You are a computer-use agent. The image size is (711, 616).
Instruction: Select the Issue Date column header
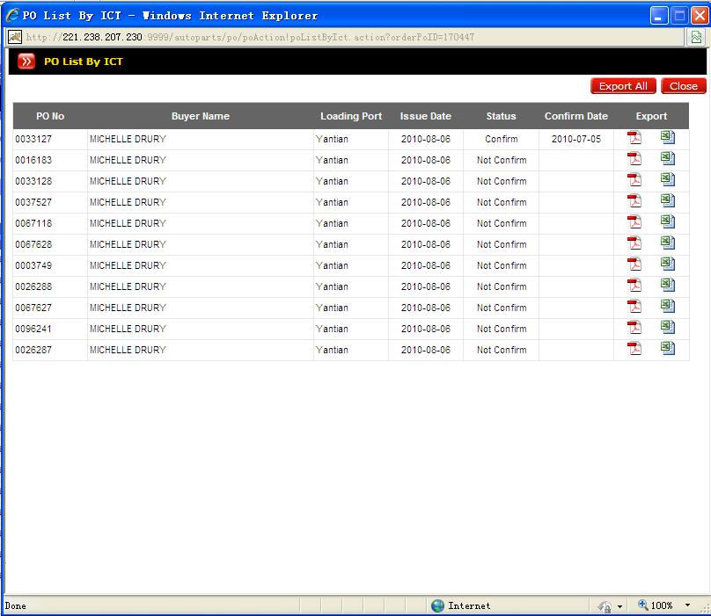click(425, 116)
